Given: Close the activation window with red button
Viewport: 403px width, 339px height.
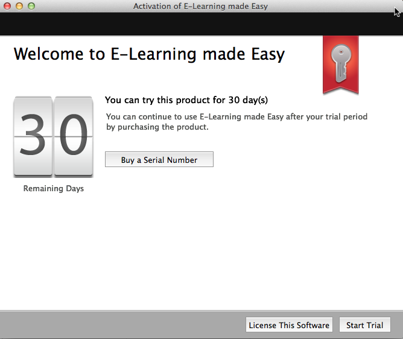Looking at the screenshot, I should click(7, 6).
